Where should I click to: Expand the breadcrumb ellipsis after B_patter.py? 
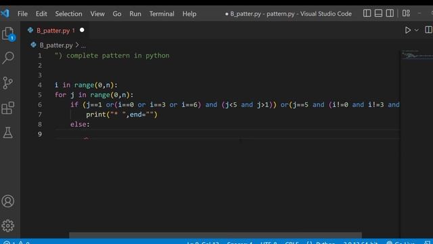(83, 45)
